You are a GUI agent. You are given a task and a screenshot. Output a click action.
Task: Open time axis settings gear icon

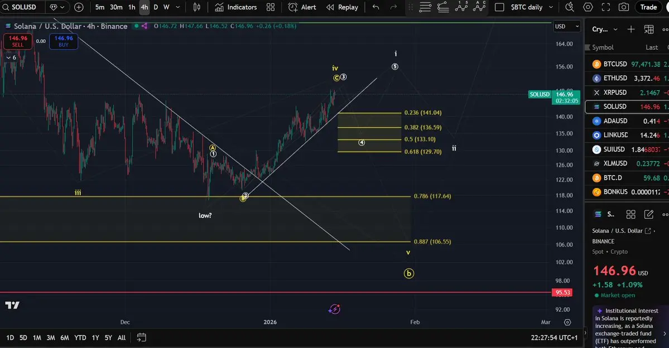[x=567, y=322]
